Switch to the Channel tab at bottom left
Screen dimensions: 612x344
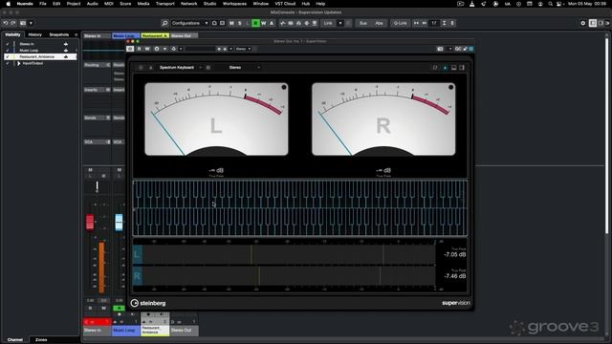[x=15, y=340]
